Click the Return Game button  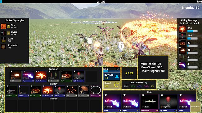tap(195, 107)
